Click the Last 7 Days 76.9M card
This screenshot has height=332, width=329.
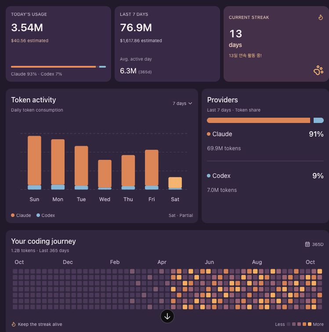click(x=167, y=44)
